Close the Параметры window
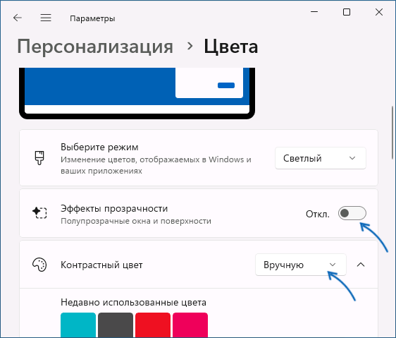 pyautogui.click(x=379, y=12)
